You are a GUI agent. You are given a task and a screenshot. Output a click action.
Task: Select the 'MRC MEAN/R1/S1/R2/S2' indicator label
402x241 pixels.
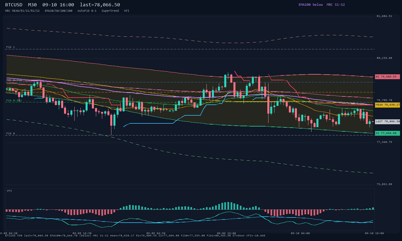click(x=22, y=11)
